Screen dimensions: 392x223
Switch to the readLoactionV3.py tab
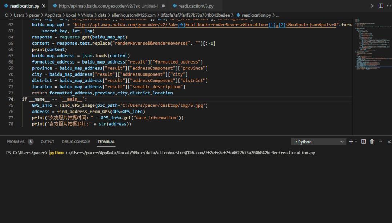click(195, 6)
